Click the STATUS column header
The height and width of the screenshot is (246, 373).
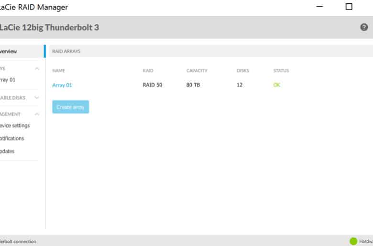[x=281, y=71]
